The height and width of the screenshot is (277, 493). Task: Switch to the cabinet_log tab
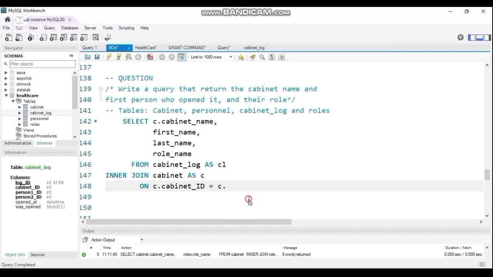click(254, 48)
